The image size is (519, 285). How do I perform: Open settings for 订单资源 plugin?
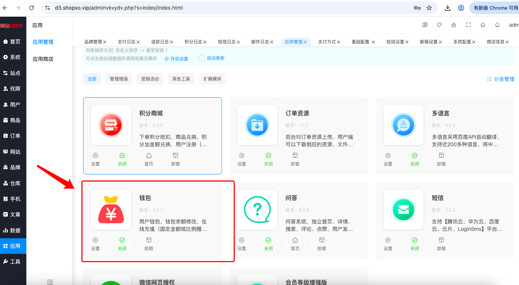[x=242, y=159]
